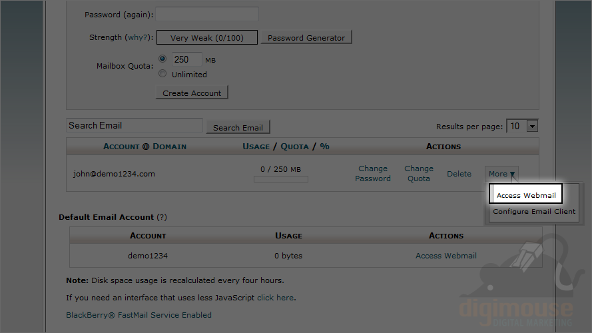The height and width of the screenshot is (333, 592).
Task: Open the Results per page dropdown
Action: [522, 126]
